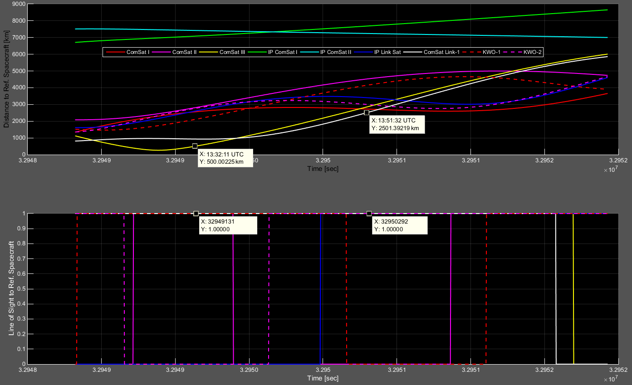Click the 'Line of Sight to Ref. Spacecraft' axis label
The height and width of the screenshot is (385, 632).
pos(11,288)
